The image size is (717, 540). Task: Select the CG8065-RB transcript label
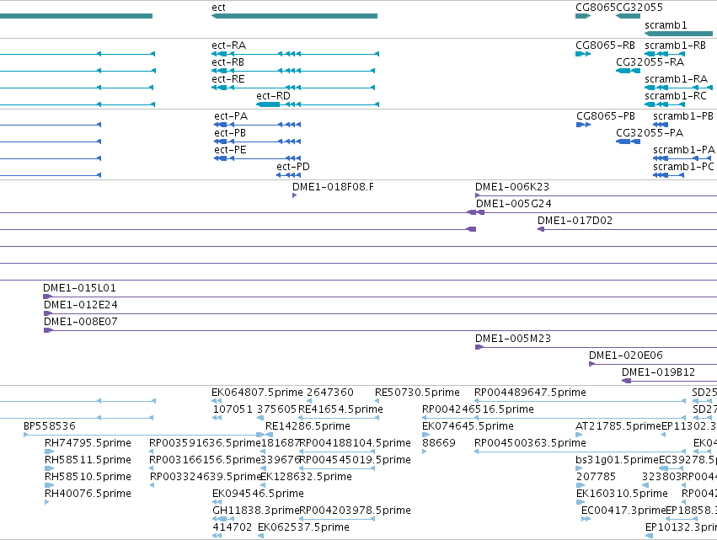(x=605, y=45)
